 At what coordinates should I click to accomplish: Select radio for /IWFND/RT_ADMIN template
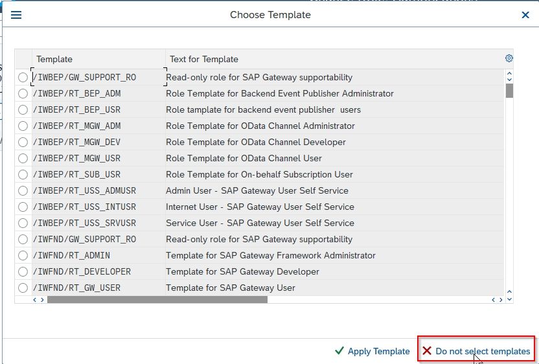tap(23, 255)
